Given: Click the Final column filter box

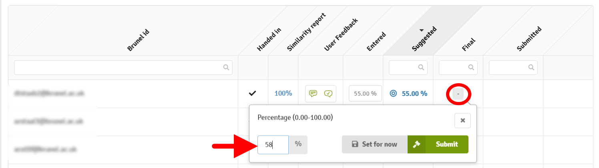Looking at the screenshot, I should tap(454, 68).
